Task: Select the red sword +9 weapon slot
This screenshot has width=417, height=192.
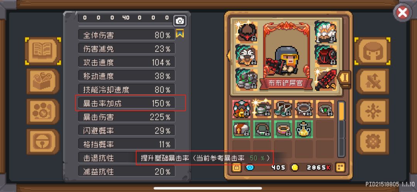Action: click(x=325, y=80)
